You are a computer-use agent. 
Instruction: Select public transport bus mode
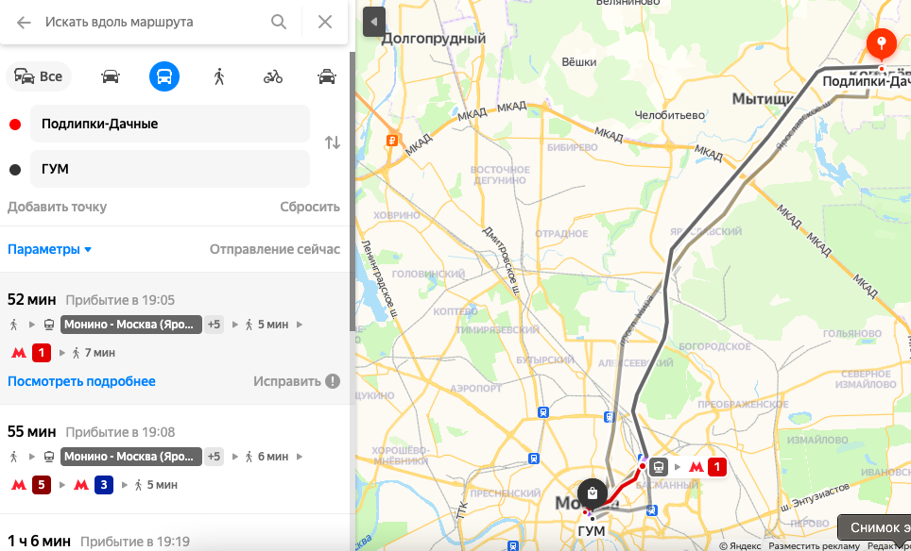coord(164,76)
